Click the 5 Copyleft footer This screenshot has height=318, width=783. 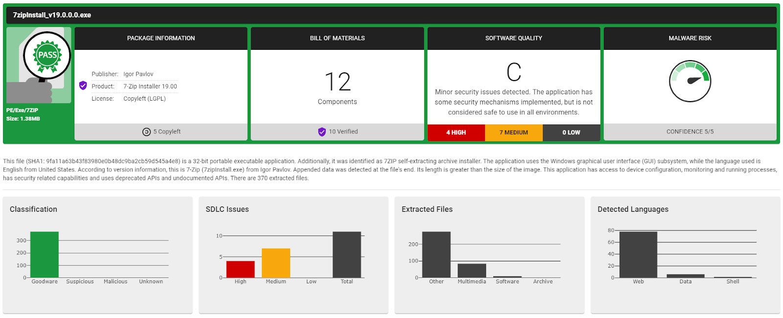point(161,132)
